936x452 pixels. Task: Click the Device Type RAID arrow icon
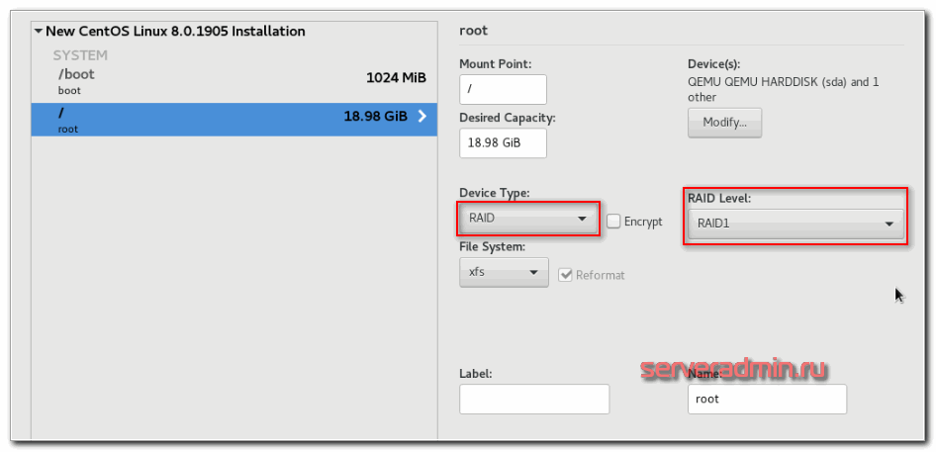coord(582,219)
